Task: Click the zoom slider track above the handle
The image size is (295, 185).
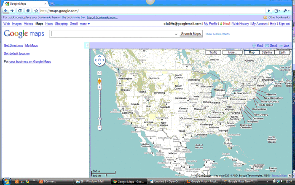Action: pyautogui.click(x=99, y=103)
